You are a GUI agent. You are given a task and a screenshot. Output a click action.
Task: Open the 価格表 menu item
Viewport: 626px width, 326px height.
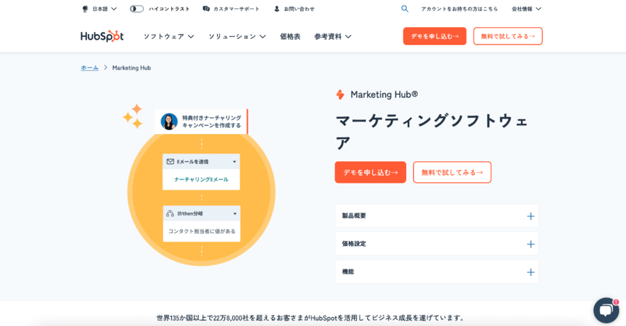(290, 36)
